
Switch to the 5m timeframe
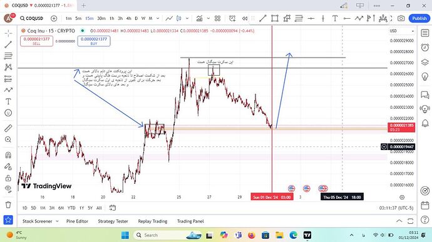pyautogui.click(x=78, y=18)
